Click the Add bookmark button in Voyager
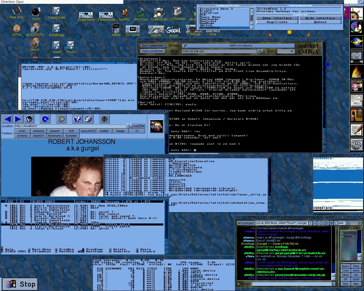 [x=135, y=126]
